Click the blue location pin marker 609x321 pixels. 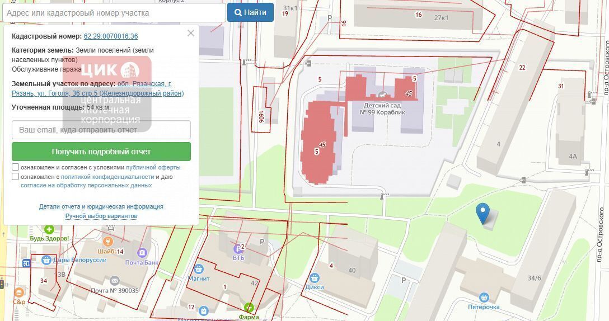click(482, 213)
